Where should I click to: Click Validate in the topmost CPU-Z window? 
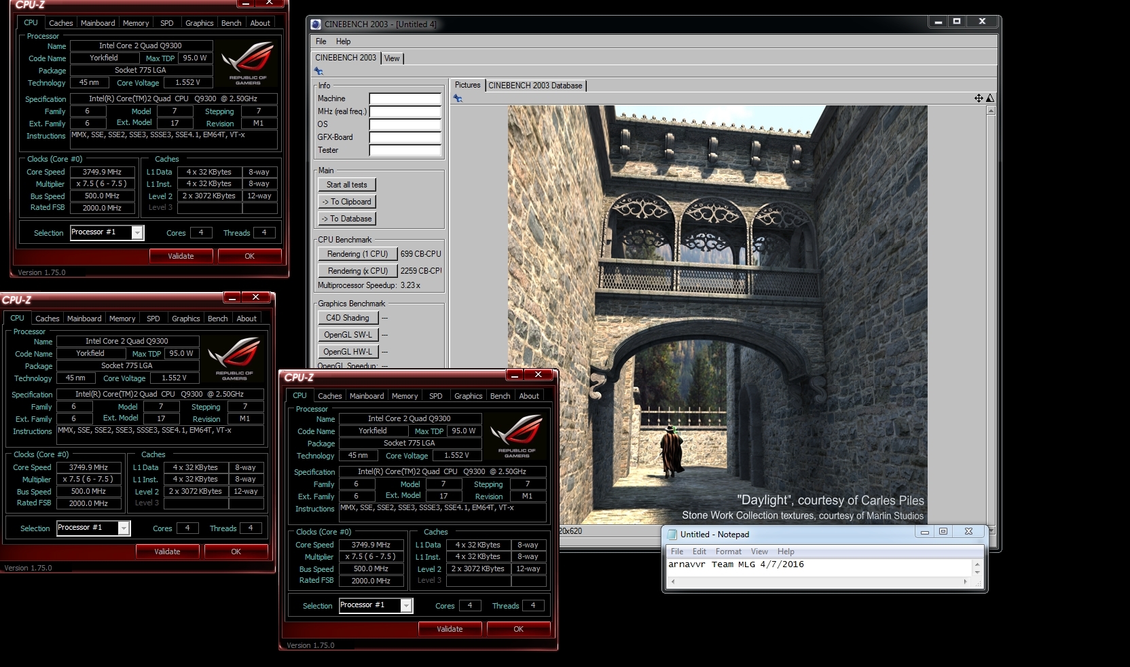[x=181, y=256]
